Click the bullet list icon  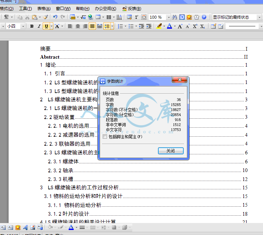[131, 26]
